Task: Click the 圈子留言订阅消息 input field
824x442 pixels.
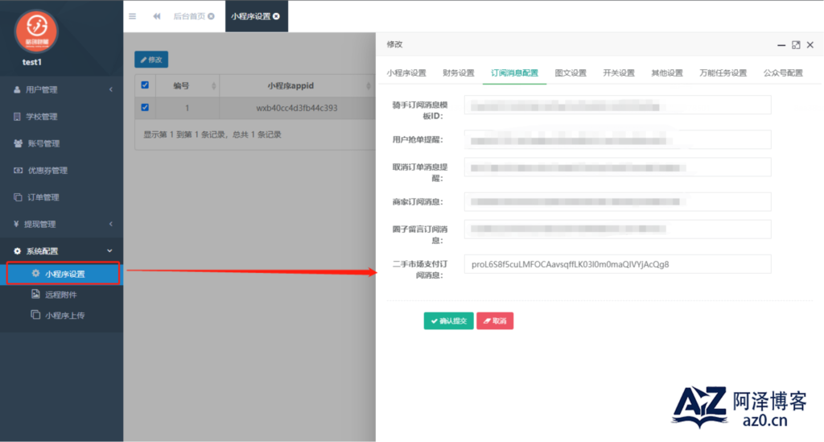Action: click(617, 229)
